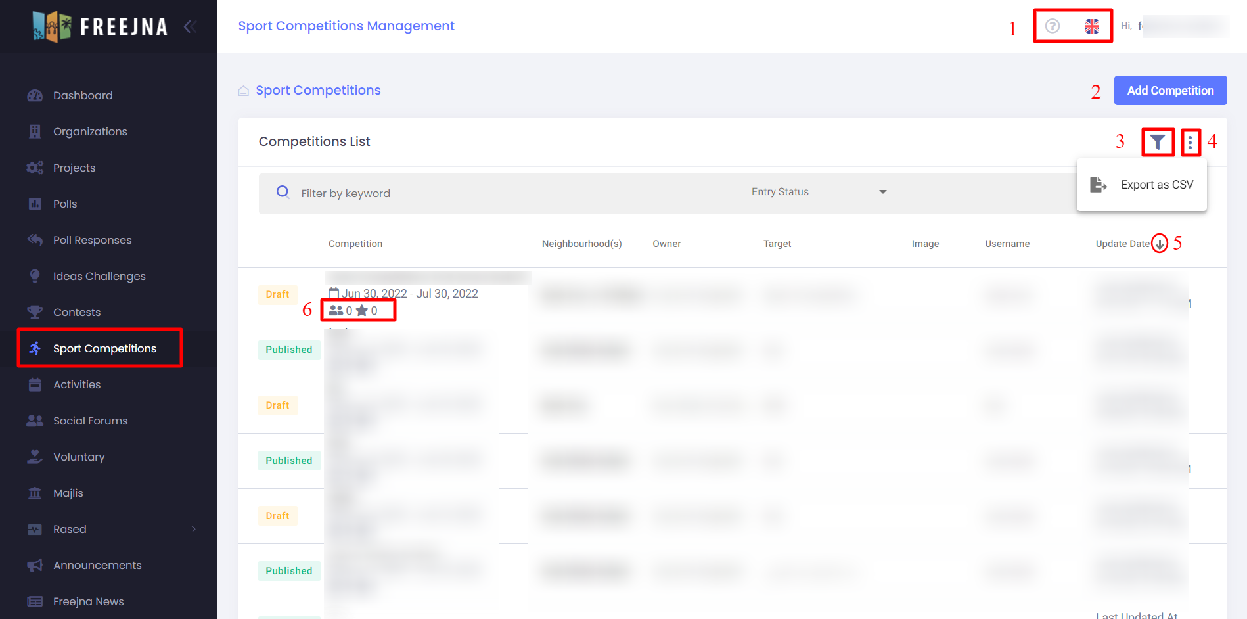The image size is (1247, 619).
Task: Sort by the Competition column header
Action: click(x=355, y=244)
